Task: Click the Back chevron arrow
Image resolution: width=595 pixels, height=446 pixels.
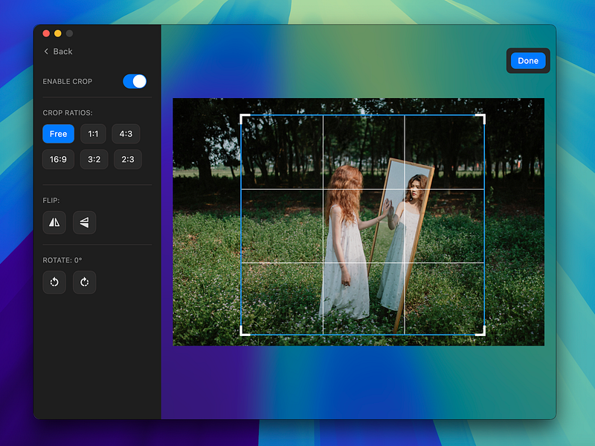Action: point(46,51)
